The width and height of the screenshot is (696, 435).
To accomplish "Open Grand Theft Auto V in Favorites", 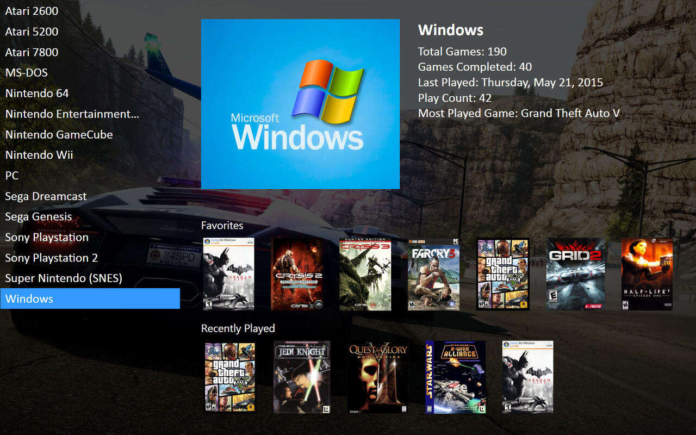I will point(503,274).
